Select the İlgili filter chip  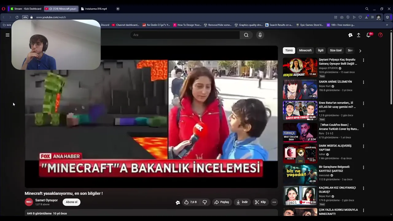pyautogui.click(x=321, y=50)
